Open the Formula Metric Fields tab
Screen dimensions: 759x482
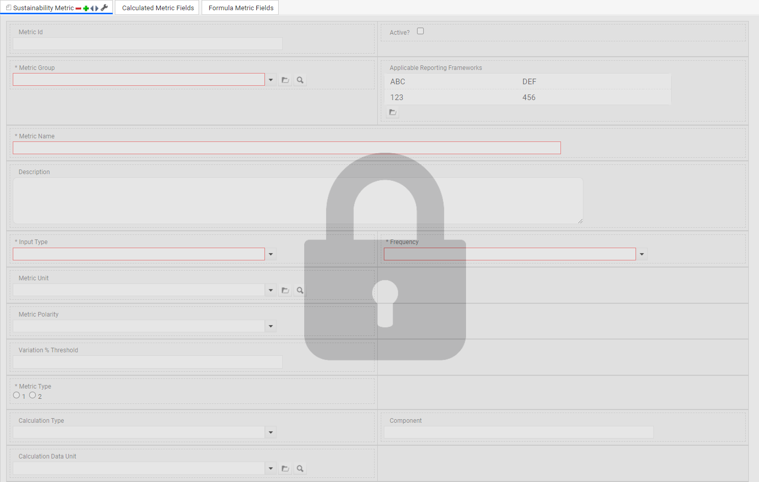click(240, 7)
